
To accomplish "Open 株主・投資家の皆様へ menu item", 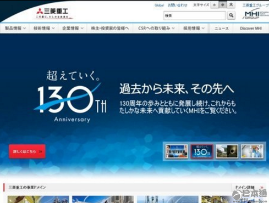I will pos(110,29).
